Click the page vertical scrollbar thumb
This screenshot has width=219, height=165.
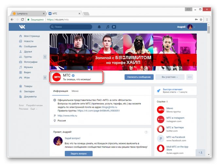209,30
